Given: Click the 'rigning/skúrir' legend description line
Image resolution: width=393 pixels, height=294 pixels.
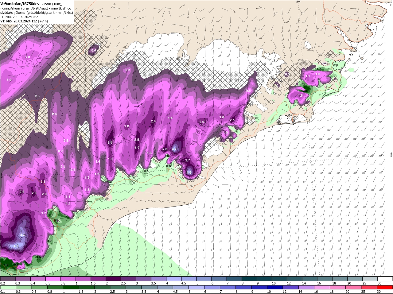Looking at the screenshot, I should click(x=36, y=8).
